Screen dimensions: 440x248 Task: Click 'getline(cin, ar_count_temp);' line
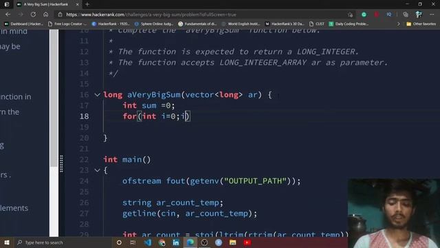(x=190, y=214)
